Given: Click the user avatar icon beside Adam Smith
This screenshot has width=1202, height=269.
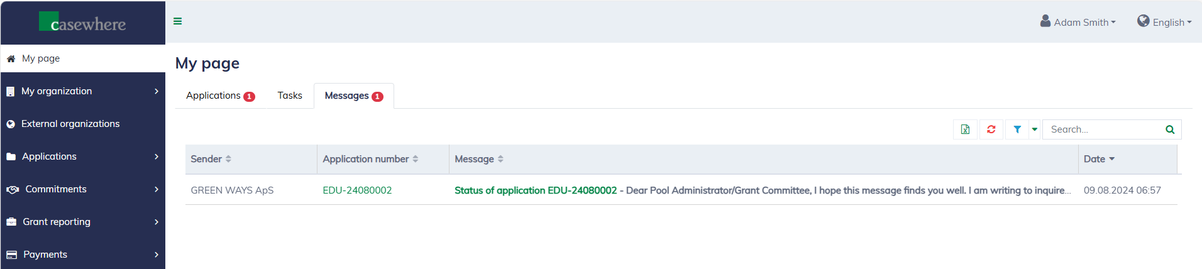Looking at the screenshot, I should pyautogui.click(x=1045, y=21).
